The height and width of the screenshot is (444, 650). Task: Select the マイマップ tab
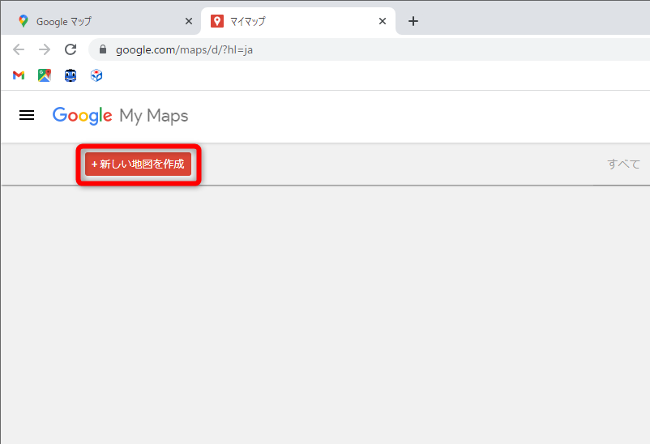(x=298, y=21)
